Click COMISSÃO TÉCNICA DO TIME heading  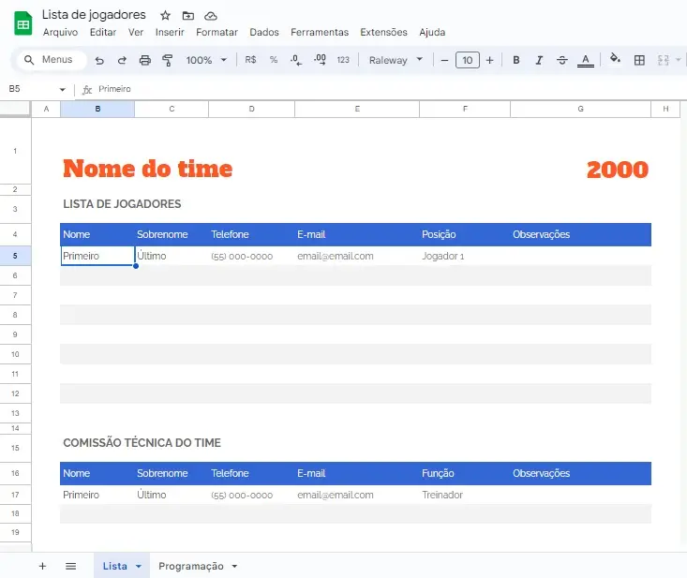(x=142, y=443)
